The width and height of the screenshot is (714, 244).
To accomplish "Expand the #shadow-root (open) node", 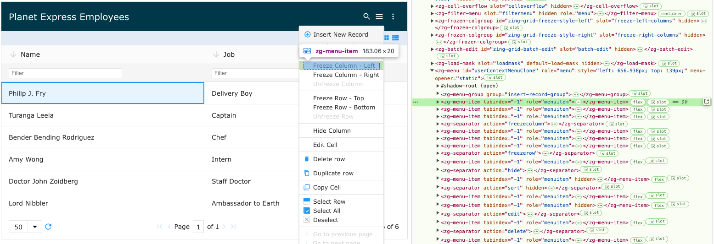I will 438,86.
